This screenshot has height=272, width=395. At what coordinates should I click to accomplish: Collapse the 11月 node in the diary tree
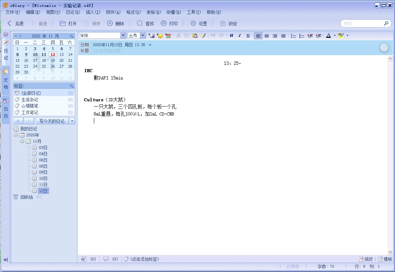[x=22, y=141]
